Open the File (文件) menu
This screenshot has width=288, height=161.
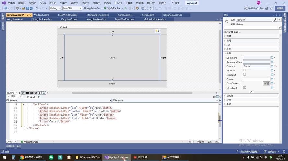click(11, 3)
